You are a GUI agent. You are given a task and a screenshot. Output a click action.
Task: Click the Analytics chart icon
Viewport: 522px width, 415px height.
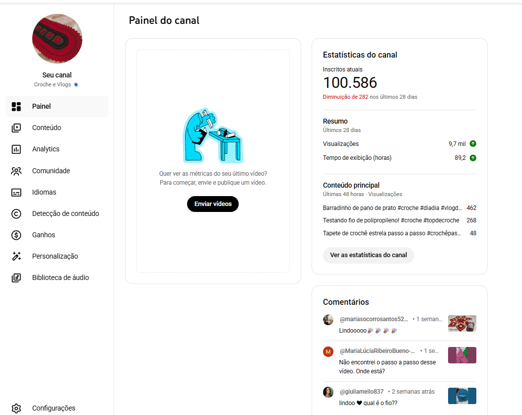pos(16,149)
